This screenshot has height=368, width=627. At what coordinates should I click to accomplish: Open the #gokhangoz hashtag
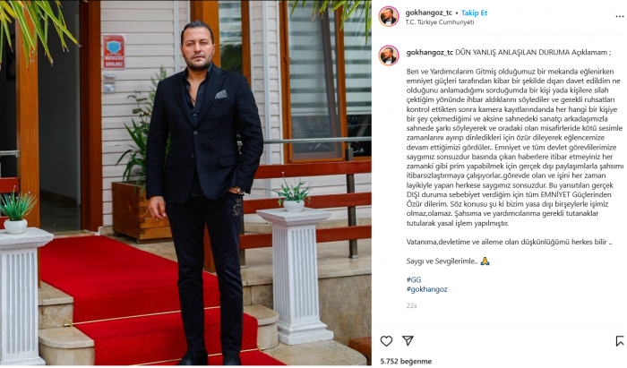(426, 289)
